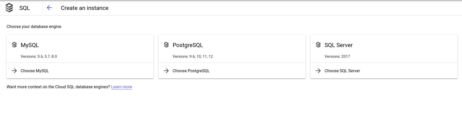Select the SQL Server card heading
Screen dimensions: 462x118
pos(338,45)
